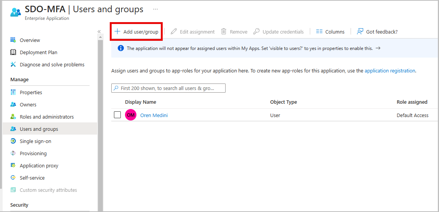Viewport: 439px width, 212px height.
Task: Click the Security section heading
Action: (19, 205)
